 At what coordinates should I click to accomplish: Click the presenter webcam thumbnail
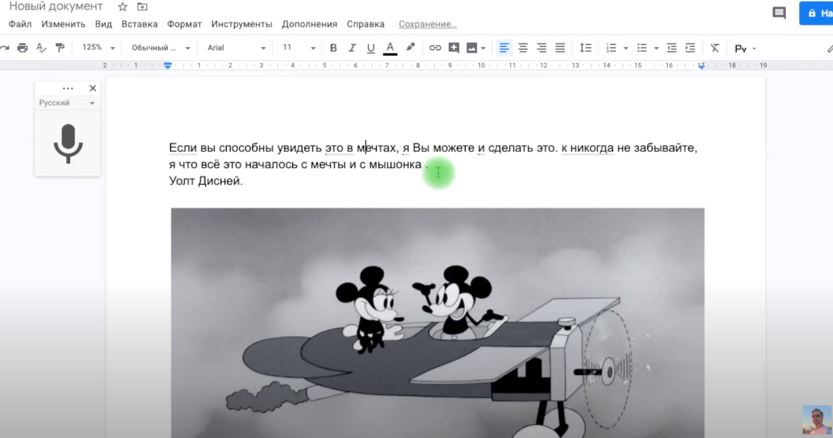click(x=816, y=420)
